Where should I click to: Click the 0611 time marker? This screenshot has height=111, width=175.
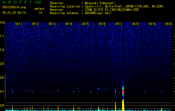pos(19,24)
